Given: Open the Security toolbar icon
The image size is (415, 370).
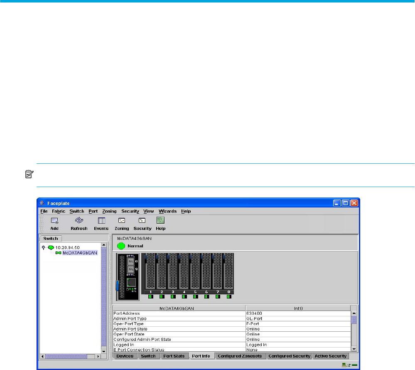Looking at the screenshot, I should tap(142, 221).
